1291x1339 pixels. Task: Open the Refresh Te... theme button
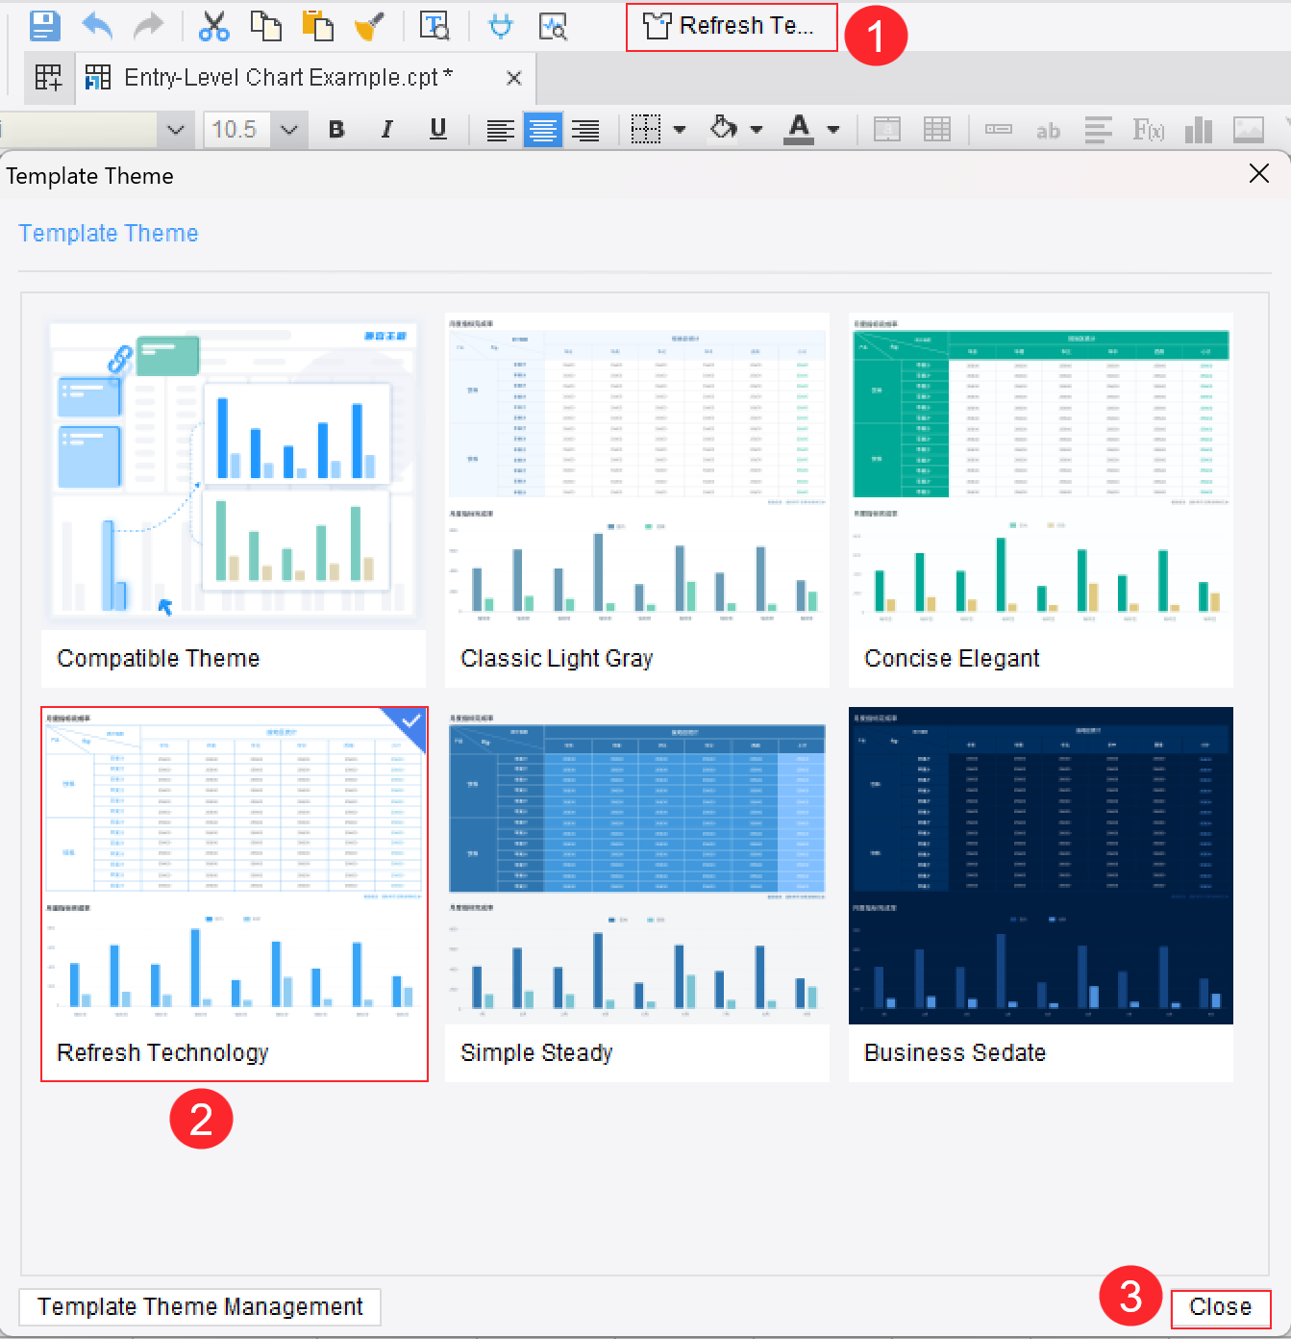click(732, 26)
